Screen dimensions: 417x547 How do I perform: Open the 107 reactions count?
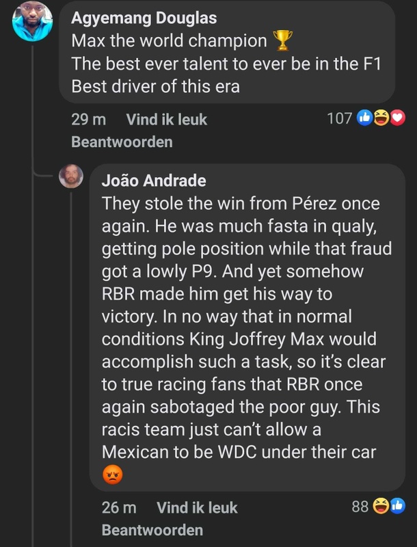point(339,119)
